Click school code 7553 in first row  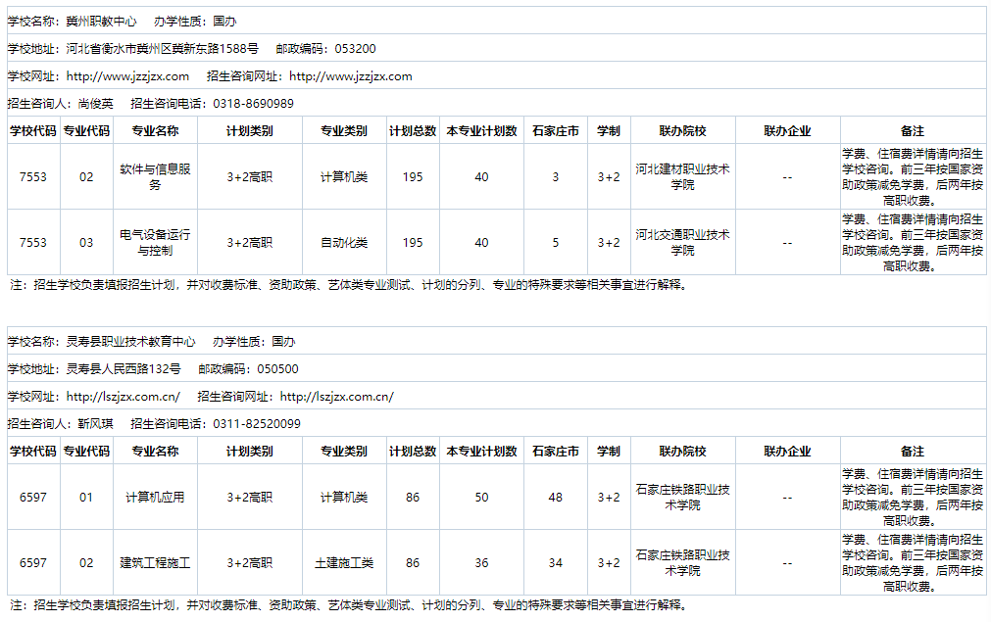[x=33, y=177]
